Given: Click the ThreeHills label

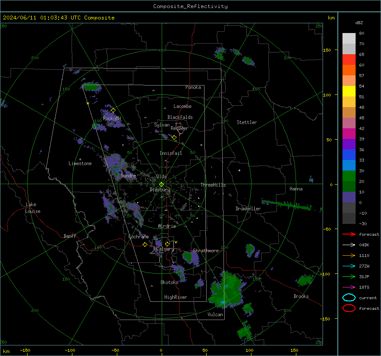Looking at the screenshot, I should 213,185.
